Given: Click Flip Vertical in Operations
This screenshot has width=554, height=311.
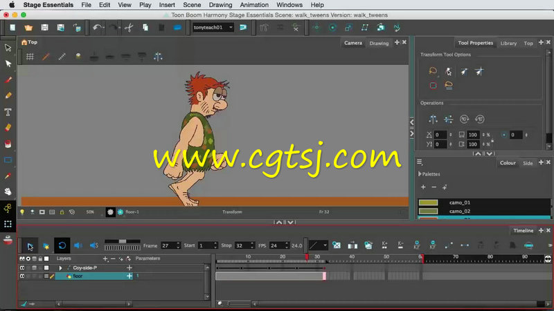Looking at the screenshot, I should 449,119.
